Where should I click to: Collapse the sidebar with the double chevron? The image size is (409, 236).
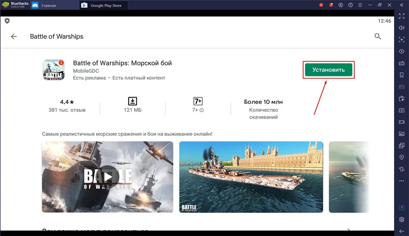(401, 5)
